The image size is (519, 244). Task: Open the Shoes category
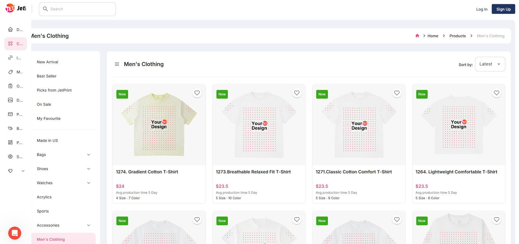42,169
